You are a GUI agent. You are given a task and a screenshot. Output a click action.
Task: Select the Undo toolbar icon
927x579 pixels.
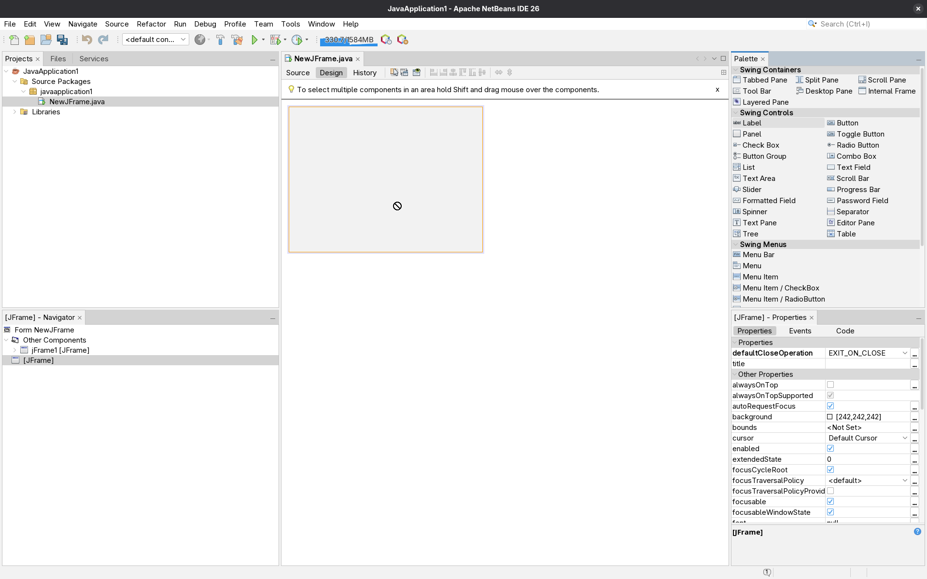tap(87, 40)
